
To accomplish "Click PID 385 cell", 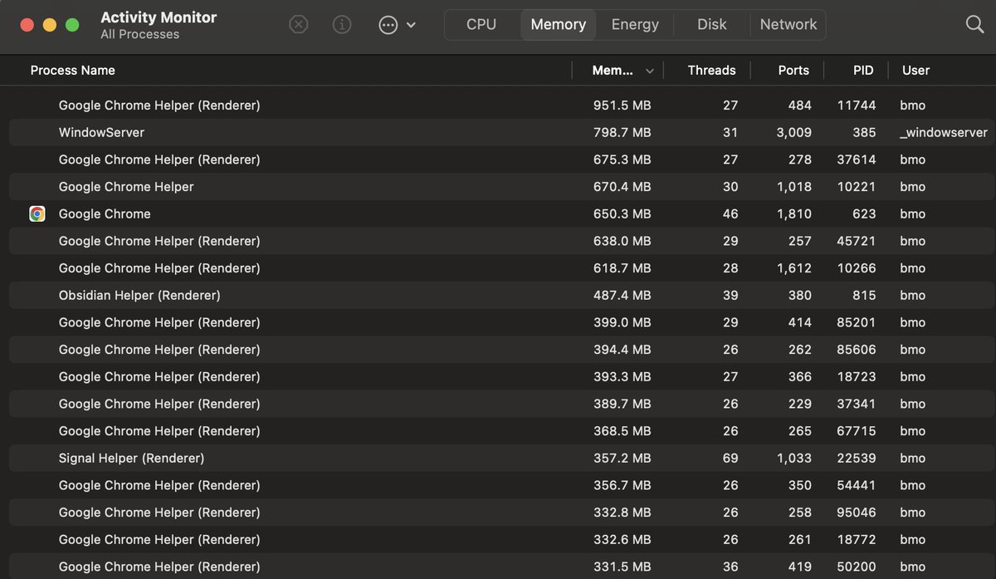I will tap(864, 132).
